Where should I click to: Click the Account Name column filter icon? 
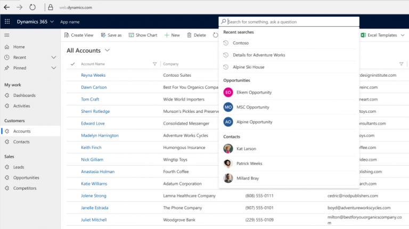(x=154, y=64)
